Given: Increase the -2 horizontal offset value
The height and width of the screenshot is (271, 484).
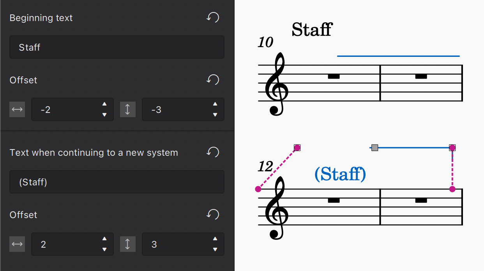Looking at the screenshot, I should (104, 104).
